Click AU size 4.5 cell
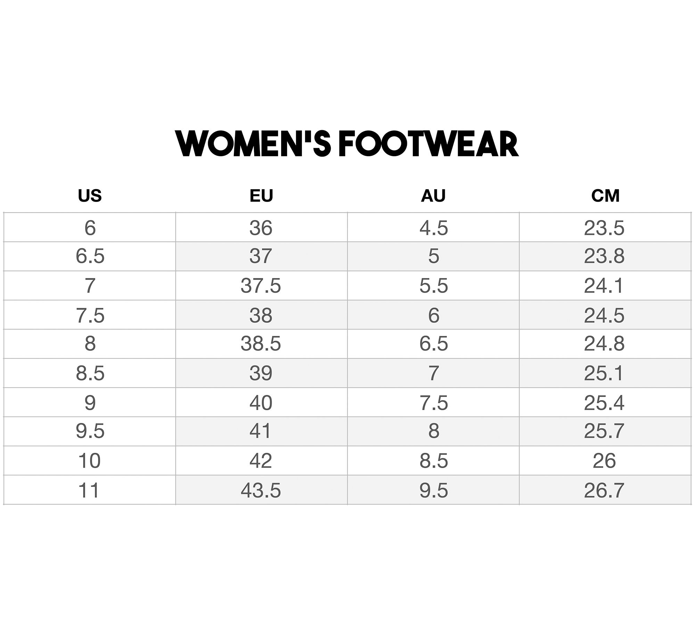Image resolution: width=695 pixels, height=617 pixels. [433, 227]
